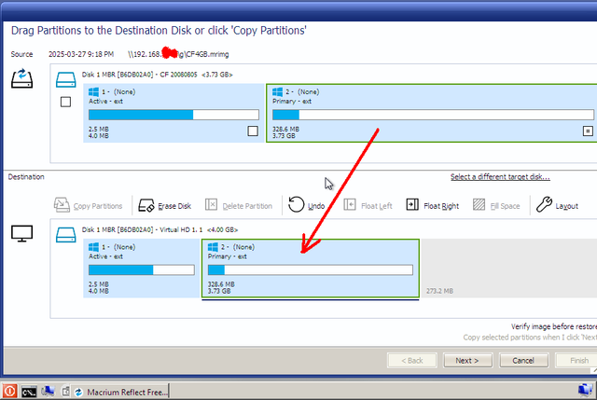Click Copy selected partitions when I click Next
Image resolution: width=597 pixels, height=400 pixels.
tap(530, 338)
